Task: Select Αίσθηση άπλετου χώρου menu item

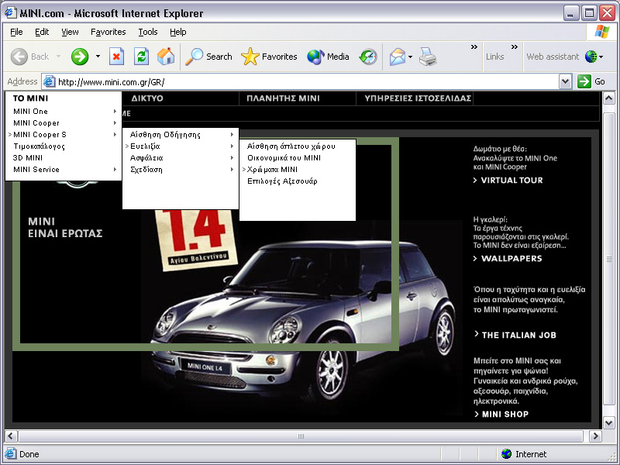Action: click(298, 146)
